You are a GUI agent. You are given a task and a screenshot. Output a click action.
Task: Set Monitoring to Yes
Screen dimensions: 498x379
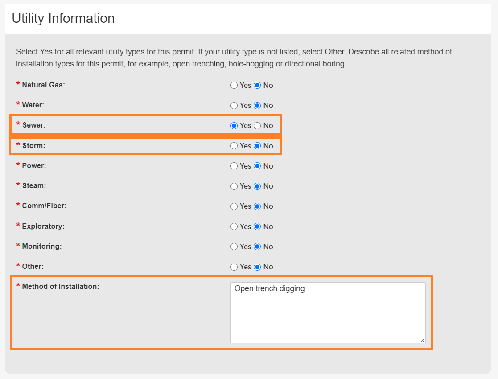pos(234,247)
